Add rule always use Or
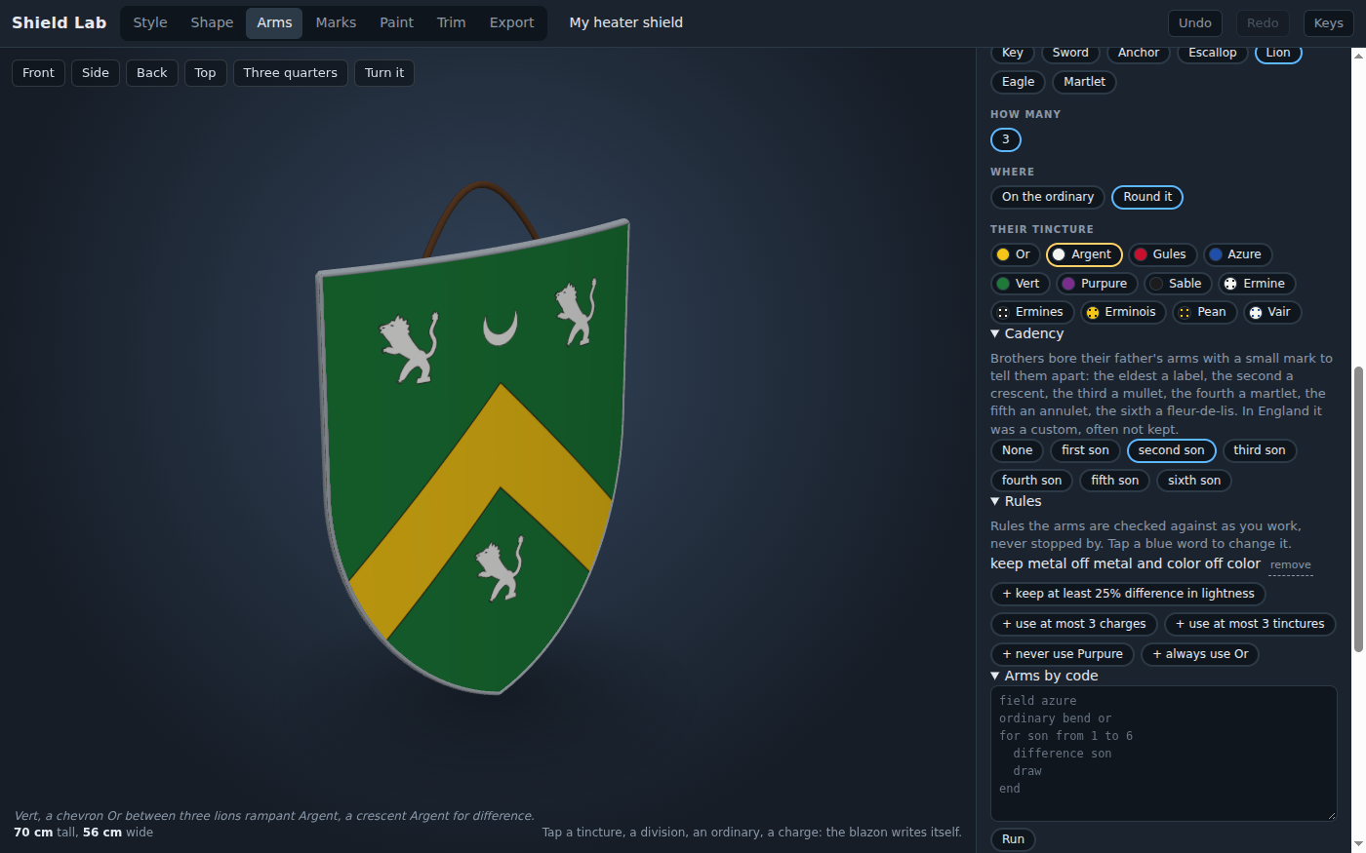Viewport: 1366px width, 853px height. tap(1200, 654)
